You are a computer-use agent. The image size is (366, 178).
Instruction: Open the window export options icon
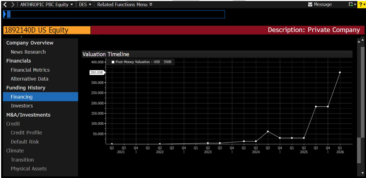[352, 4]
